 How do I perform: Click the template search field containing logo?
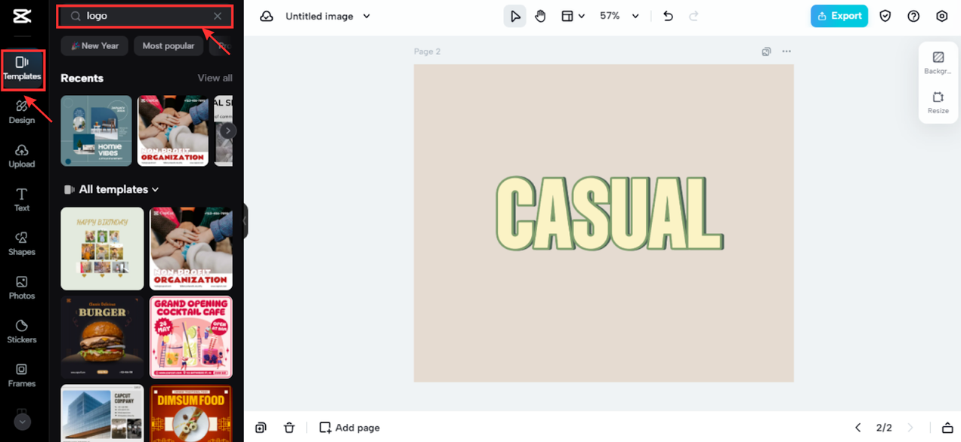(145, 16)
